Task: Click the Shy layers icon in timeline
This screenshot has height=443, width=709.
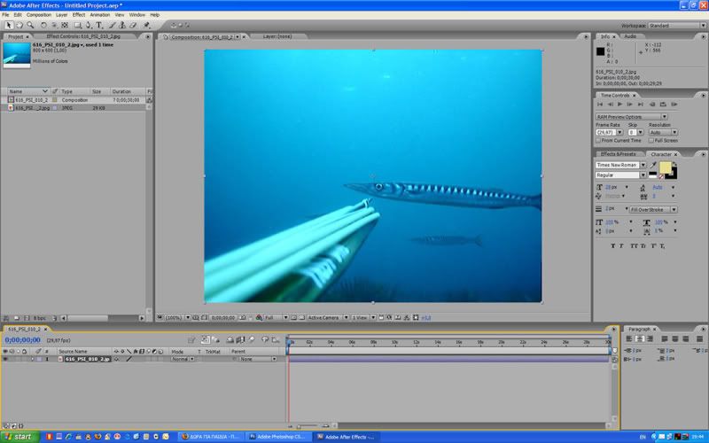Action: point(230,340)
